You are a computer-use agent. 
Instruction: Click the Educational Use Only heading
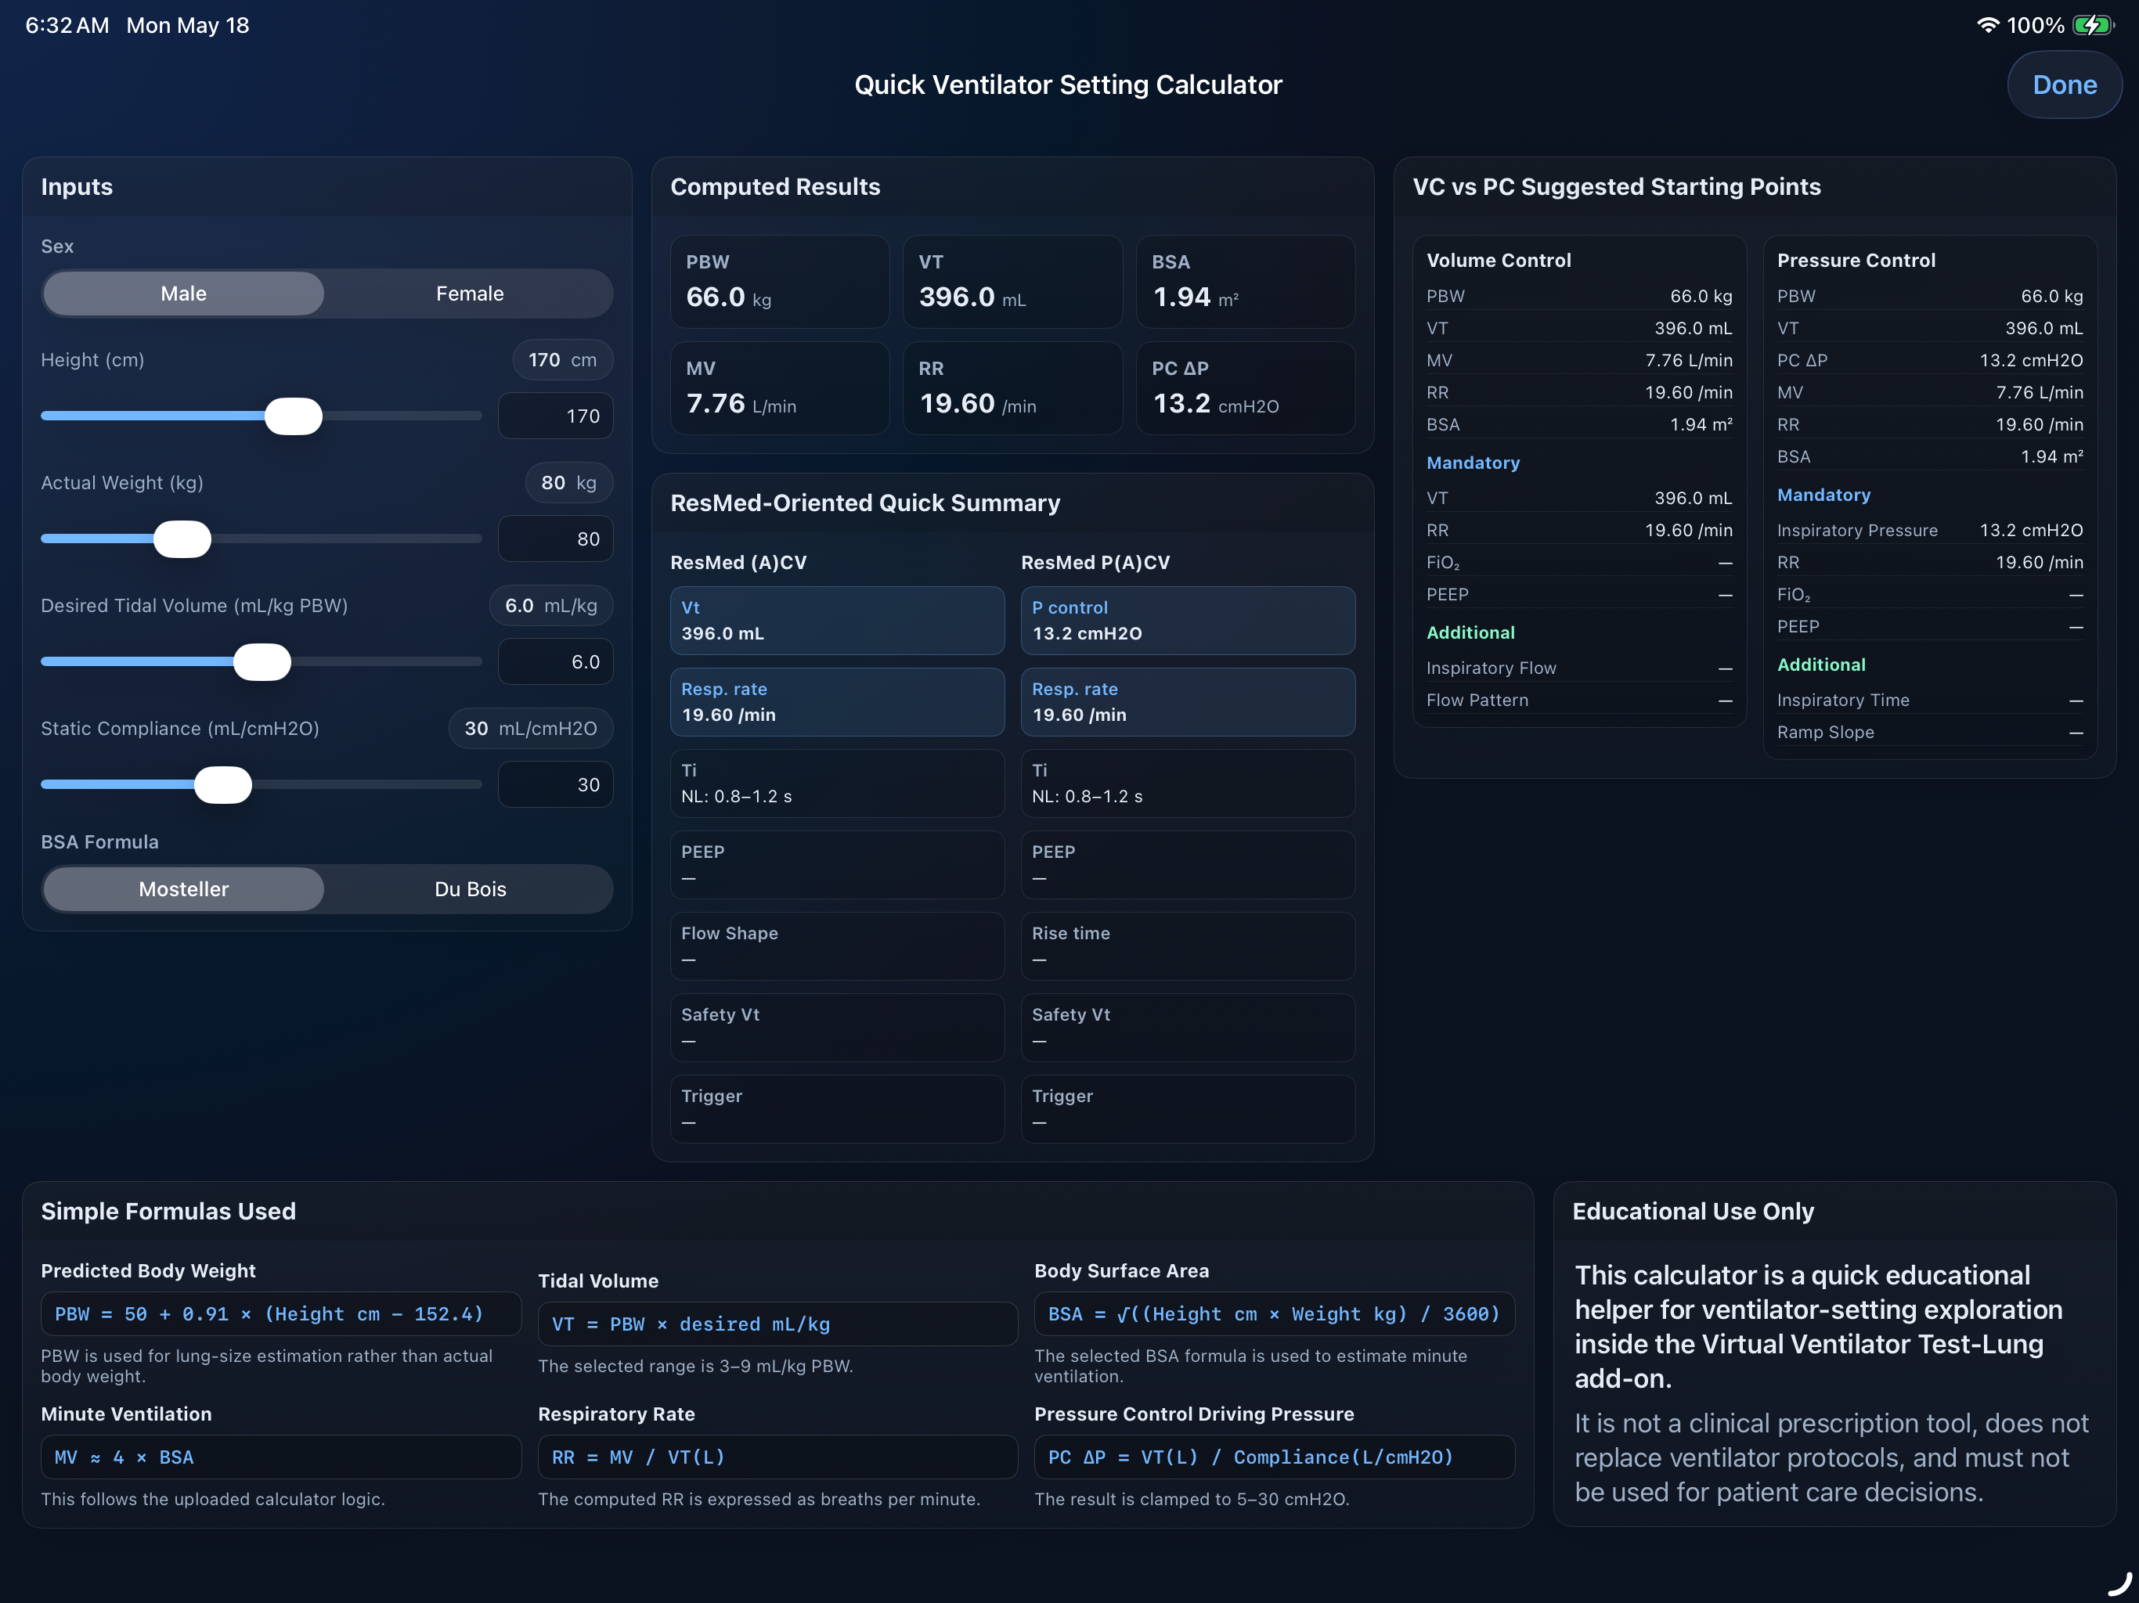[1692, 1212]
